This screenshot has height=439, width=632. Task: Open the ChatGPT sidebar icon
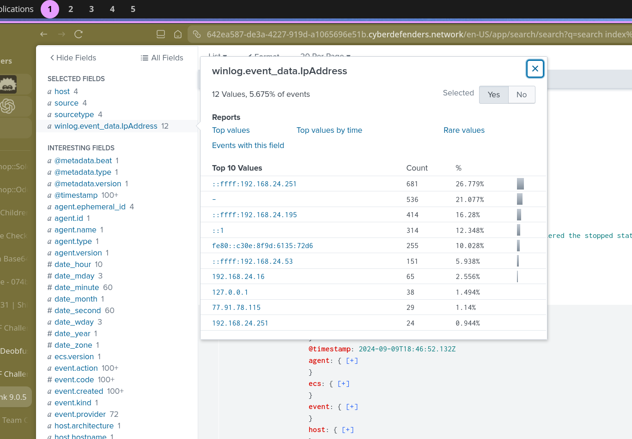[8, 106]
